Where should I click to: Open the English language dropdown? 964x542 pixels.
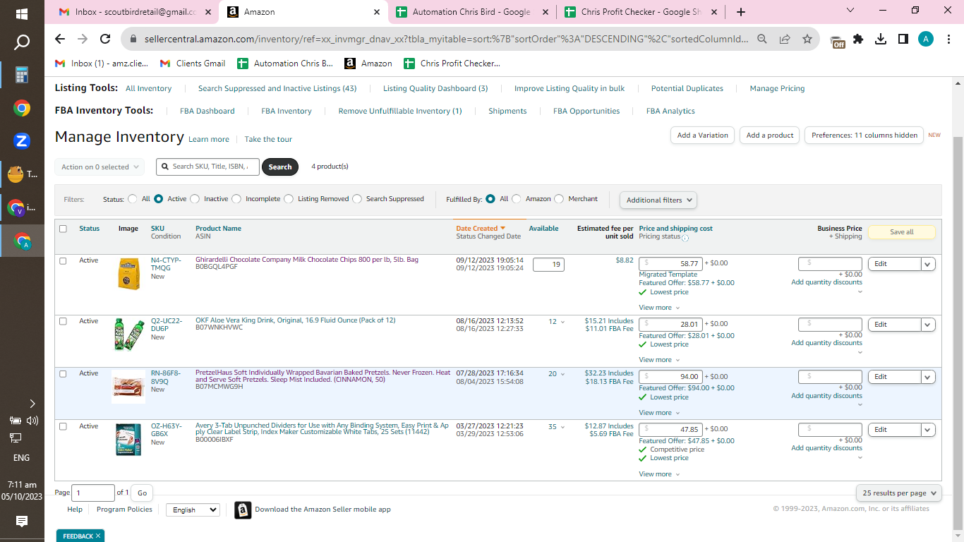(x=193, y=510)
